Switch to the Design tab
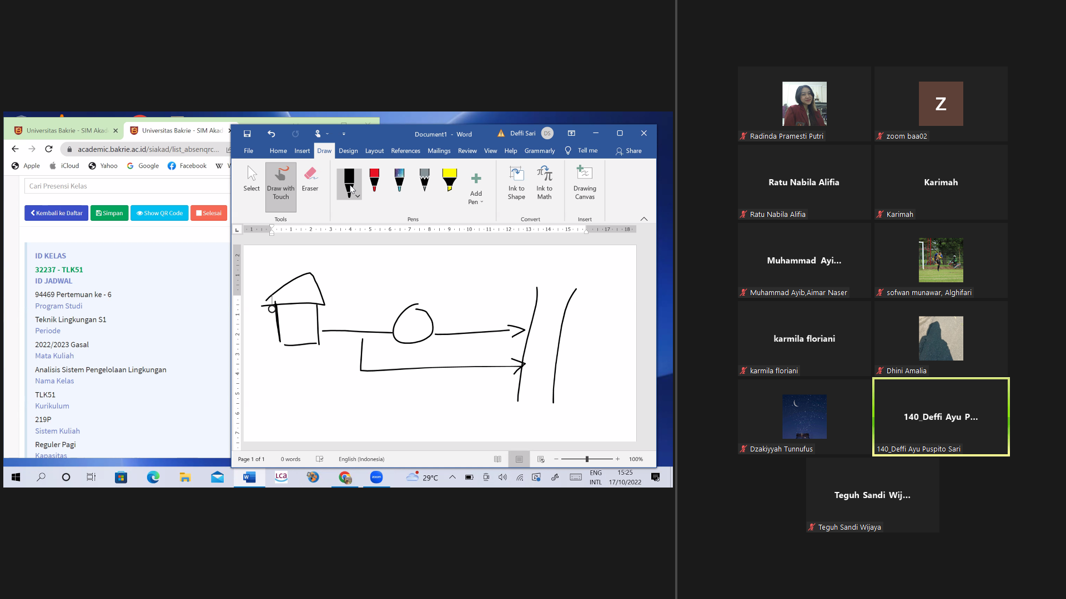Screen dimensions: 1066x599 pos(348,151)
